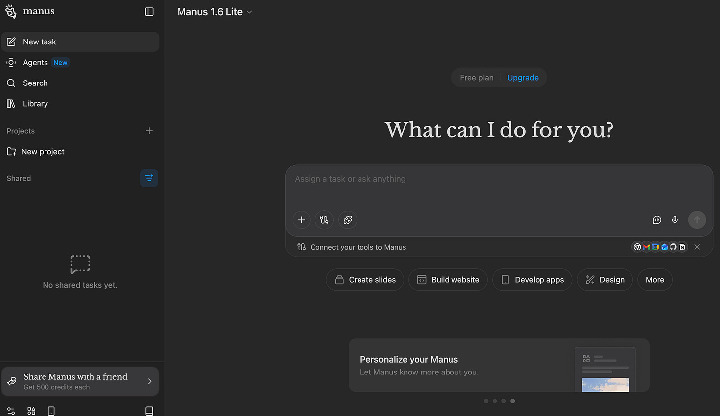Click the New badge beside Agents
The height and width of the screenshot is (416, 720).
click(61, 63)
